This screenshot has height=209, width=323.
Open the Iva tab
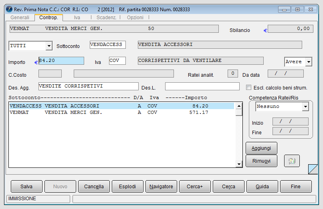(77, 18)
